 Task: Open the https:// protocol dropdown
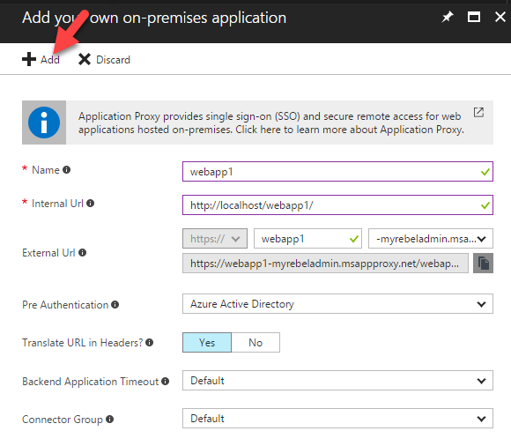pos(215,239)
